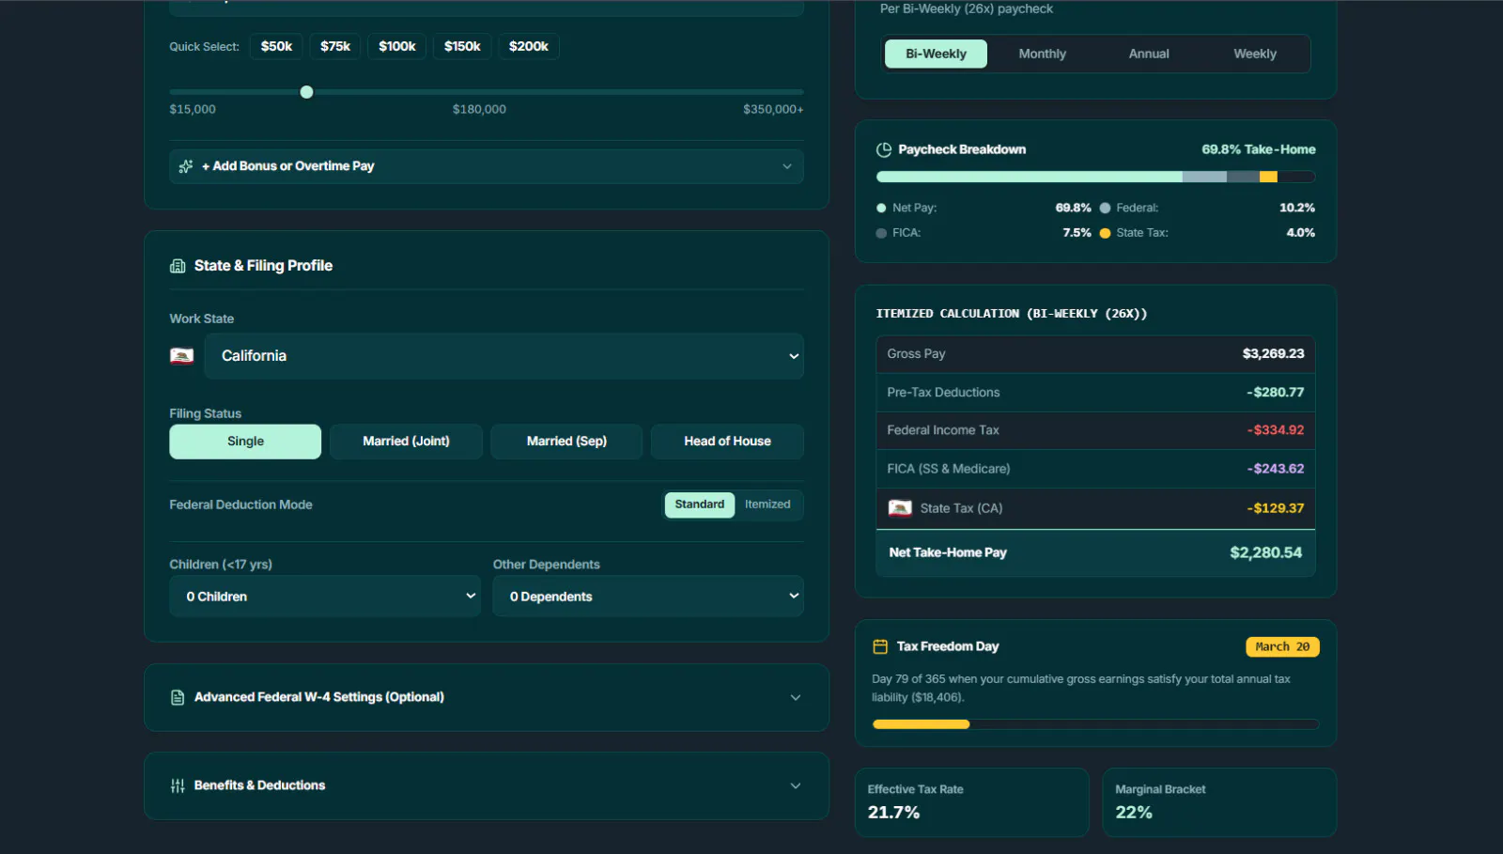
Task: Quick select $75k salary
Action: pyautogui.click(x=335, y=46)
